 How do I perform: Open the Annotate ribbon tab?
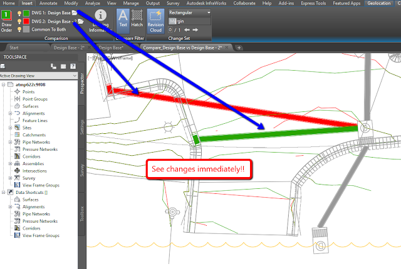[48, 3]
